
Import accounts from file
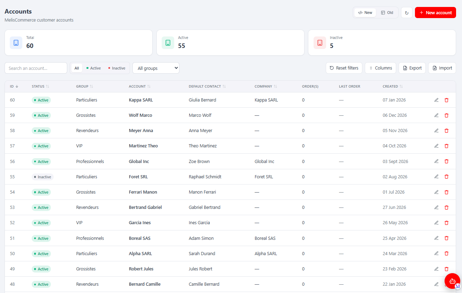tap(442, 68)
